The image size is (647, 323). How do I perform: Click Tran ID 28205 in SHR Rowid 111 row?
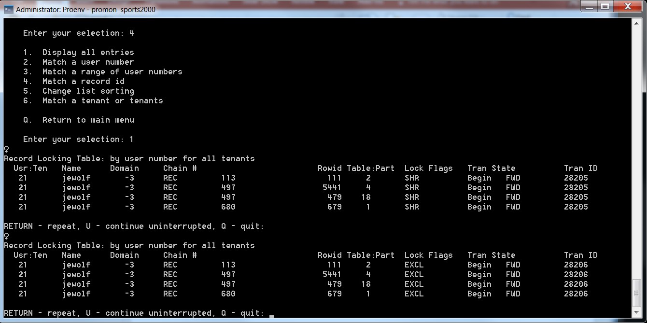click(x=576, y=178)
